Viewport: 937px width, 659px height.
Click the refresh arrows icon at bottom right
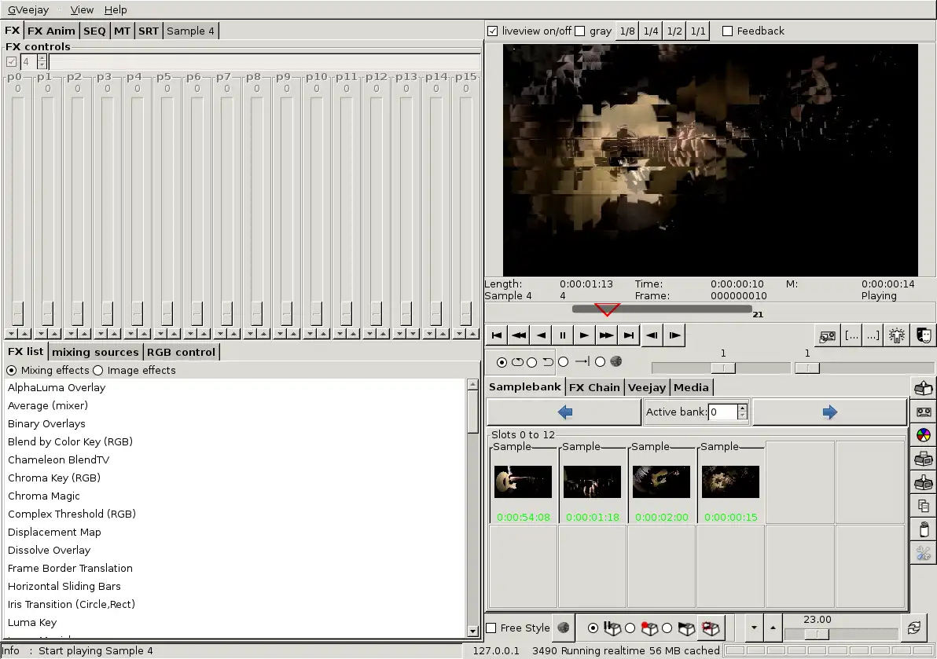point(913,628)
